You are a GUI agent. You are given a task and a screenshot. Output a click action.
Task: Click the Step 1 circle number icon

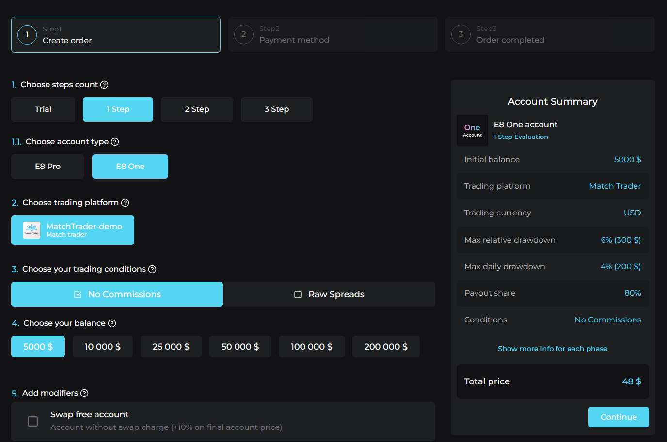click(27, 35)
